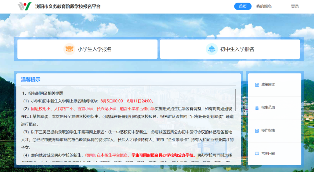Open the 我的报名 menu item
Screen dimensions: 314x172
click(264, 6)
